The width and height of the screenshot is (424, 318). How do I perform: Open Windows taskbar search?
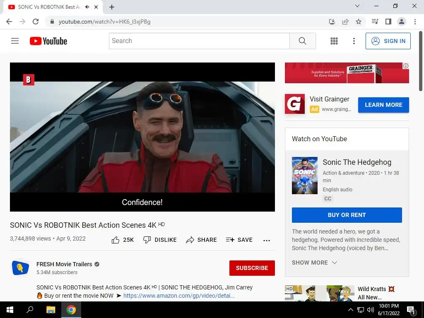tap(30, 310)
